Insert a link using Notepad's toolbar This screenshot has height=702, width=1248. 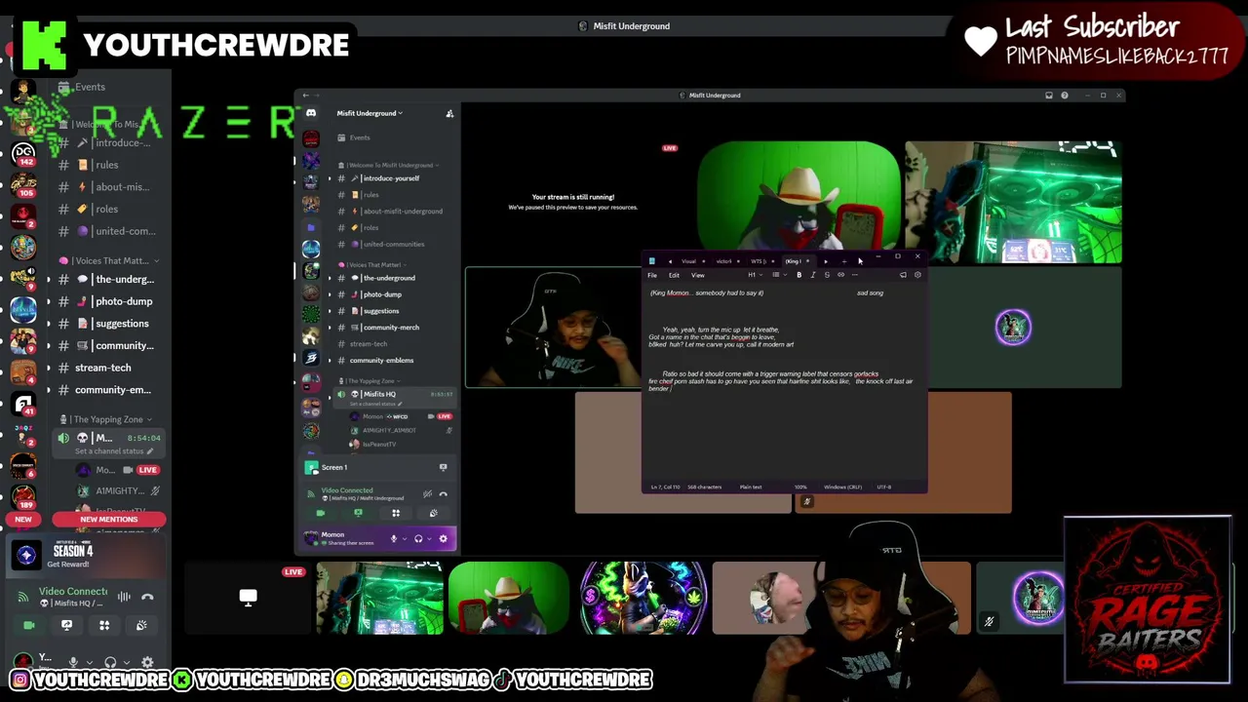point(840,275)
